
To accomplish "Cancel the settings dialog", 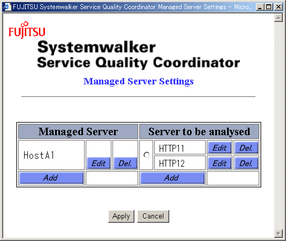I will click(x=153, y=216).
